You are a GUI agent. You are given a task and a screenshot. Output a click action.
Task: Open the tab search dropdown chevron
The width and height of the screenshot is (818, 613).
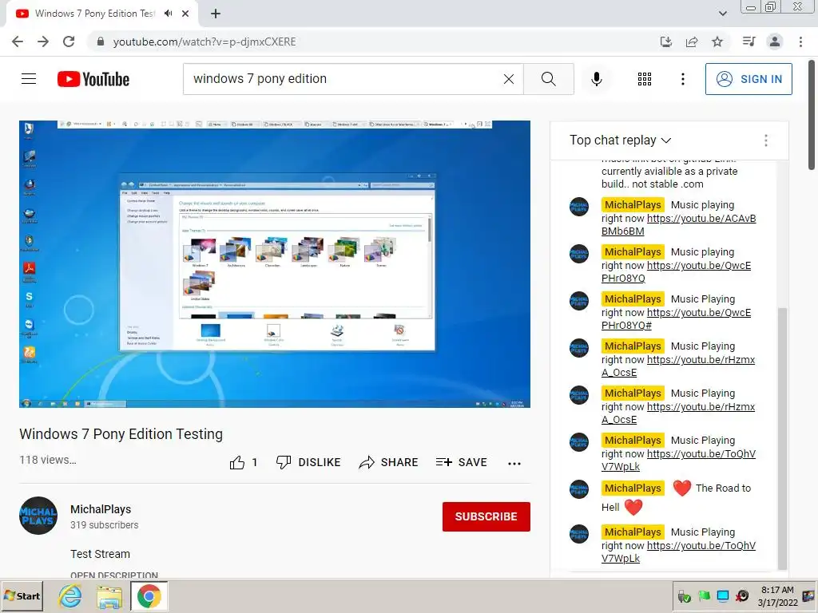722,14
